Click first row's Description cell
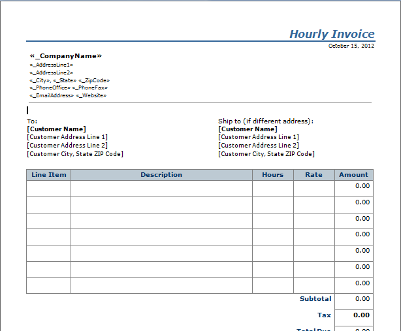Viewport: 401px width, 331px height. click(x=161, y=189)
